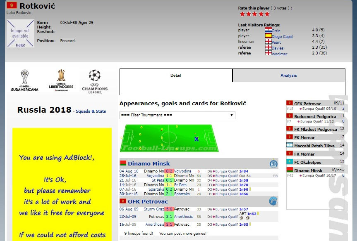Open the Squads & Stats link
The width and height of the screenshot is (357, 241).
(91, 111)
